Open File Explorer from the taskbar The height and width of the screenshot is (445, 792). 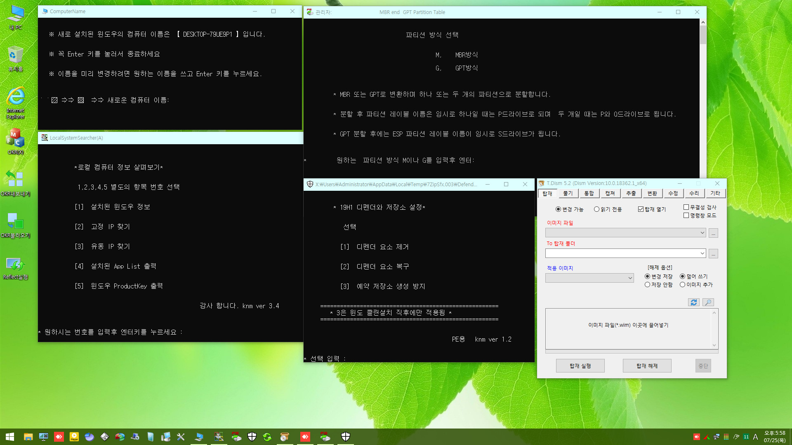tap(28, 437)
